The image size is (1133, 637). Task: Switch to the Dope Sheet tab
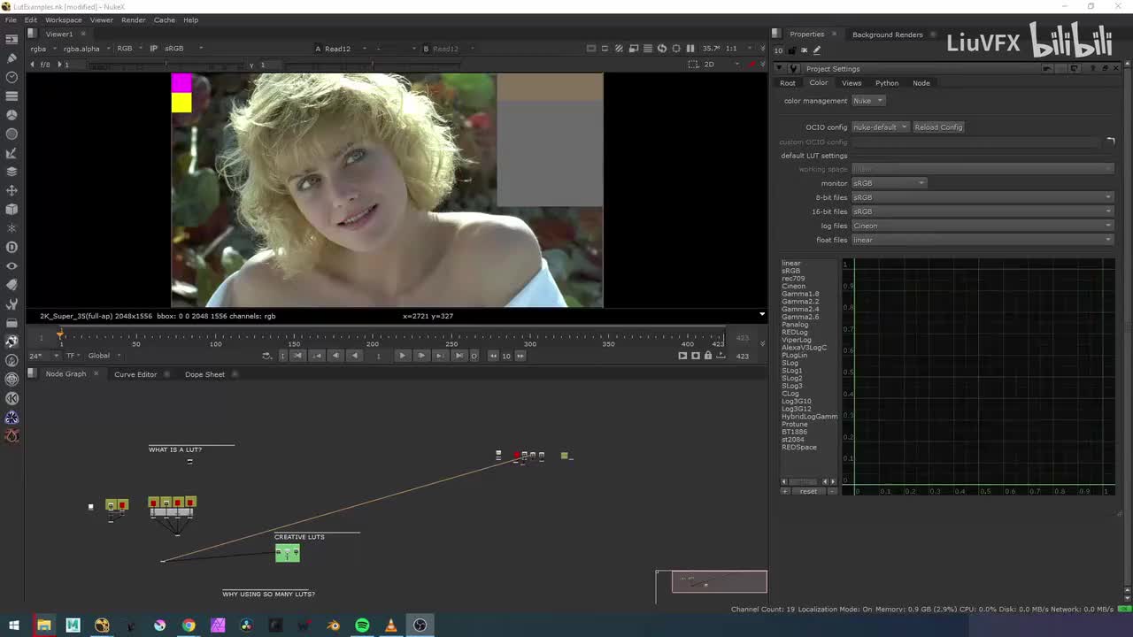click(x=204, y=374)
